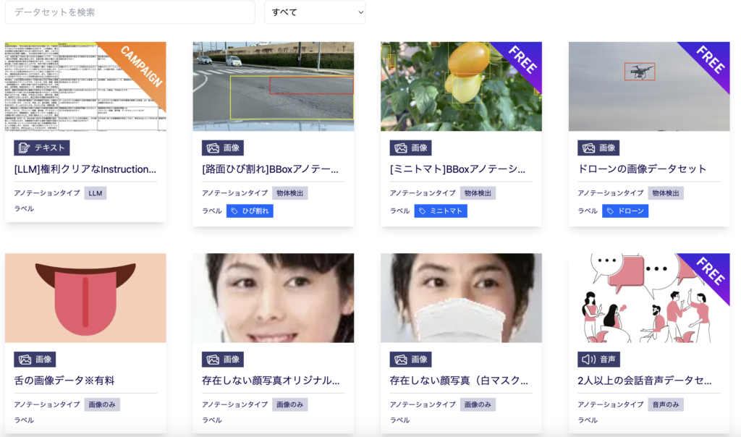Select the ひび割れ label tag
This screenshot has width=741, height=437.
tap(250, 211)
